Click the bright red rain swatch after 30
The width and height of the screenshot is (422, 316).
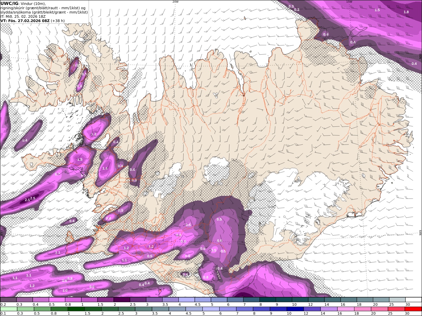pos(413,309)
